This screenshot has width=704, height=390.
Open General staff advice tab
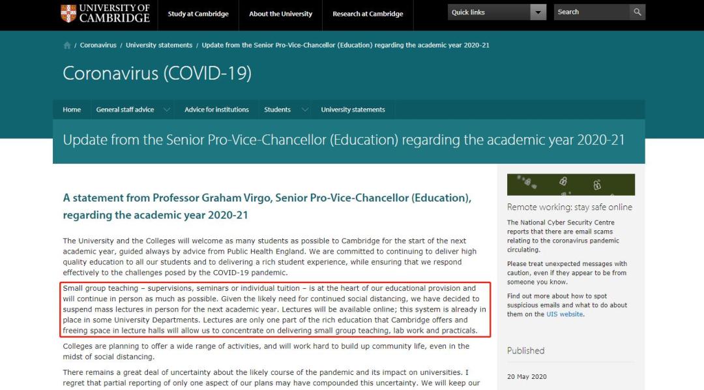[125, 110]
